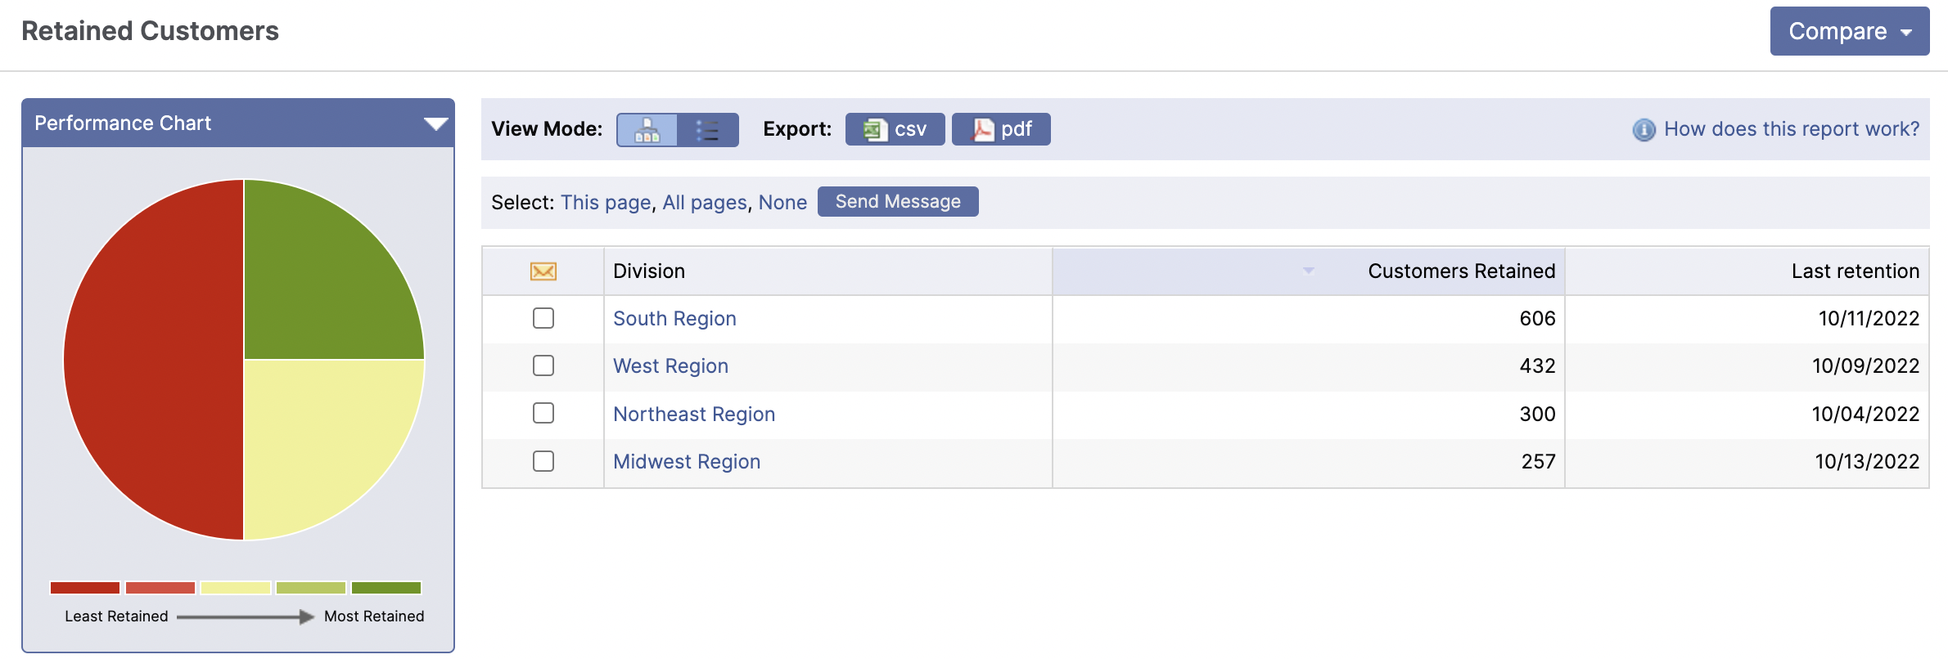Check the South Region checkbox
This screenshot has width=1948, height=659.
543,318
